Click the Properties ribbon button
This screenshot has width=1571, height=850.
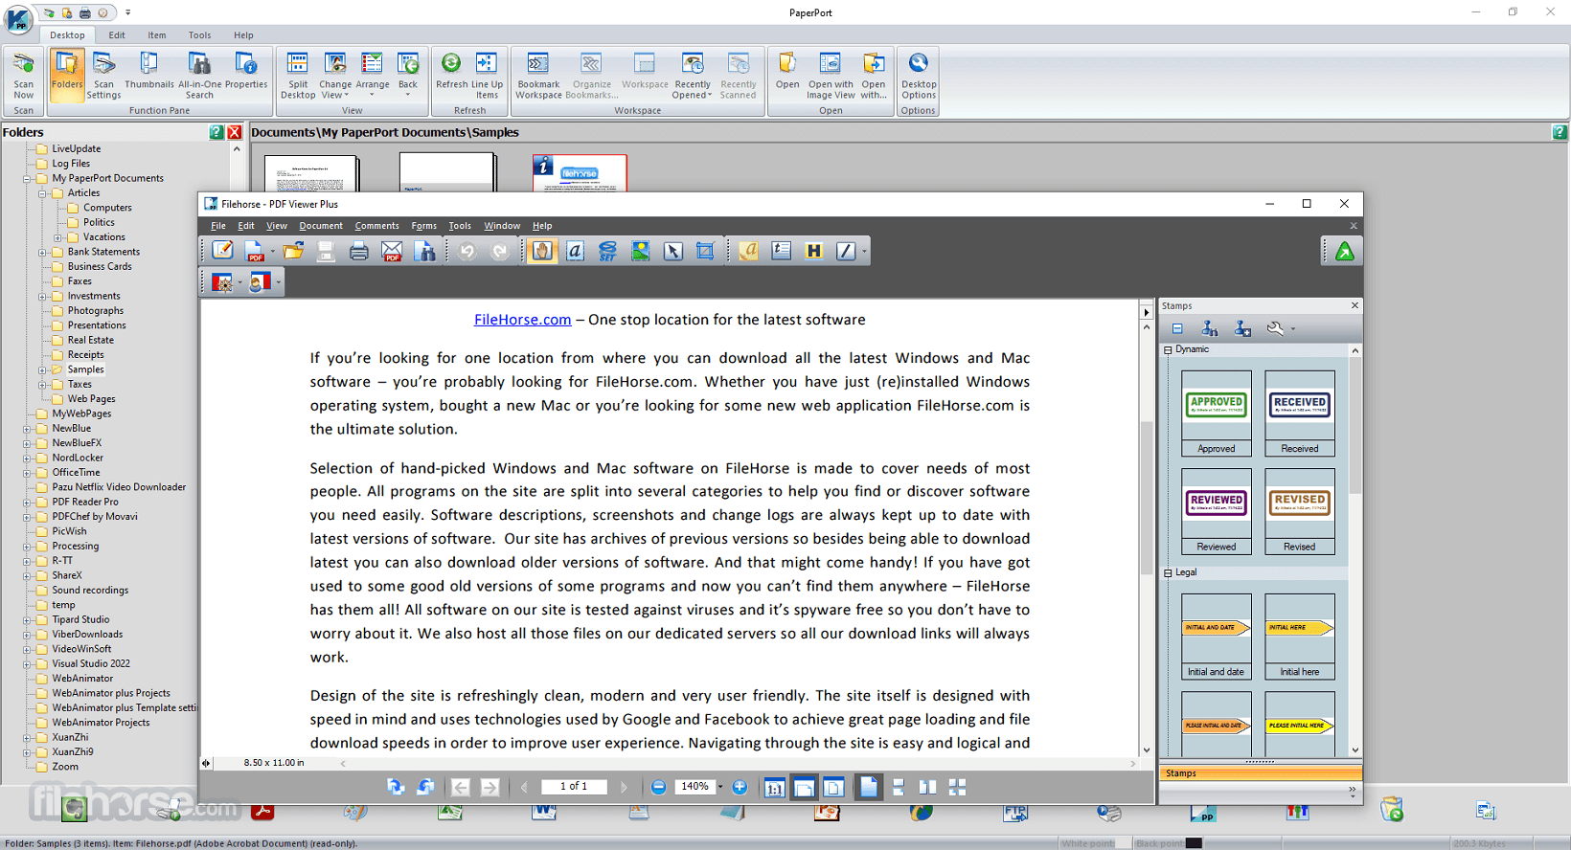pos(246,71)
